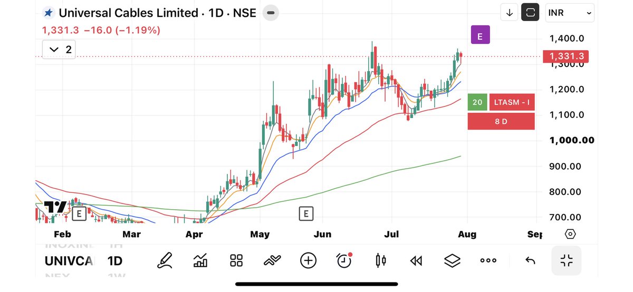Click the E earnings marker near February

(x=79, y=213)
